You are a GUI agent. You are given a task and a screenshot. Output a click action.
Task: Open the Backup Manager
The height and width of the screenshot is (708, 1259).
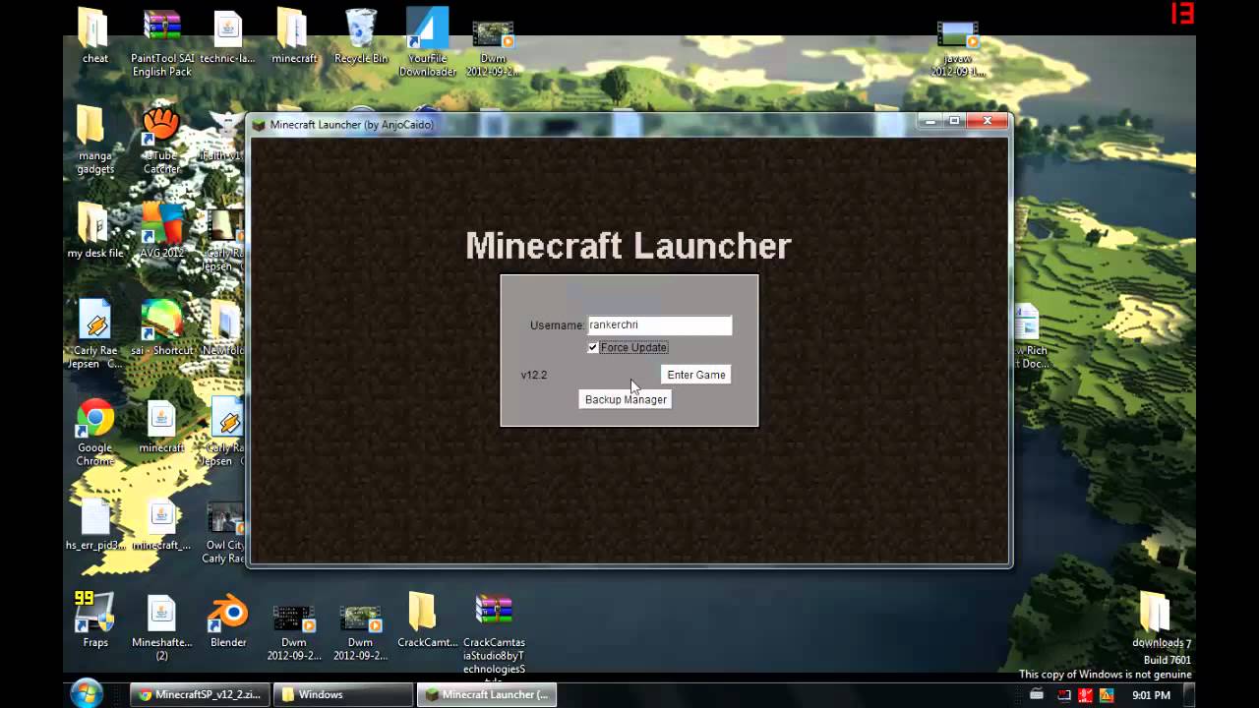(x=626, y=399)
